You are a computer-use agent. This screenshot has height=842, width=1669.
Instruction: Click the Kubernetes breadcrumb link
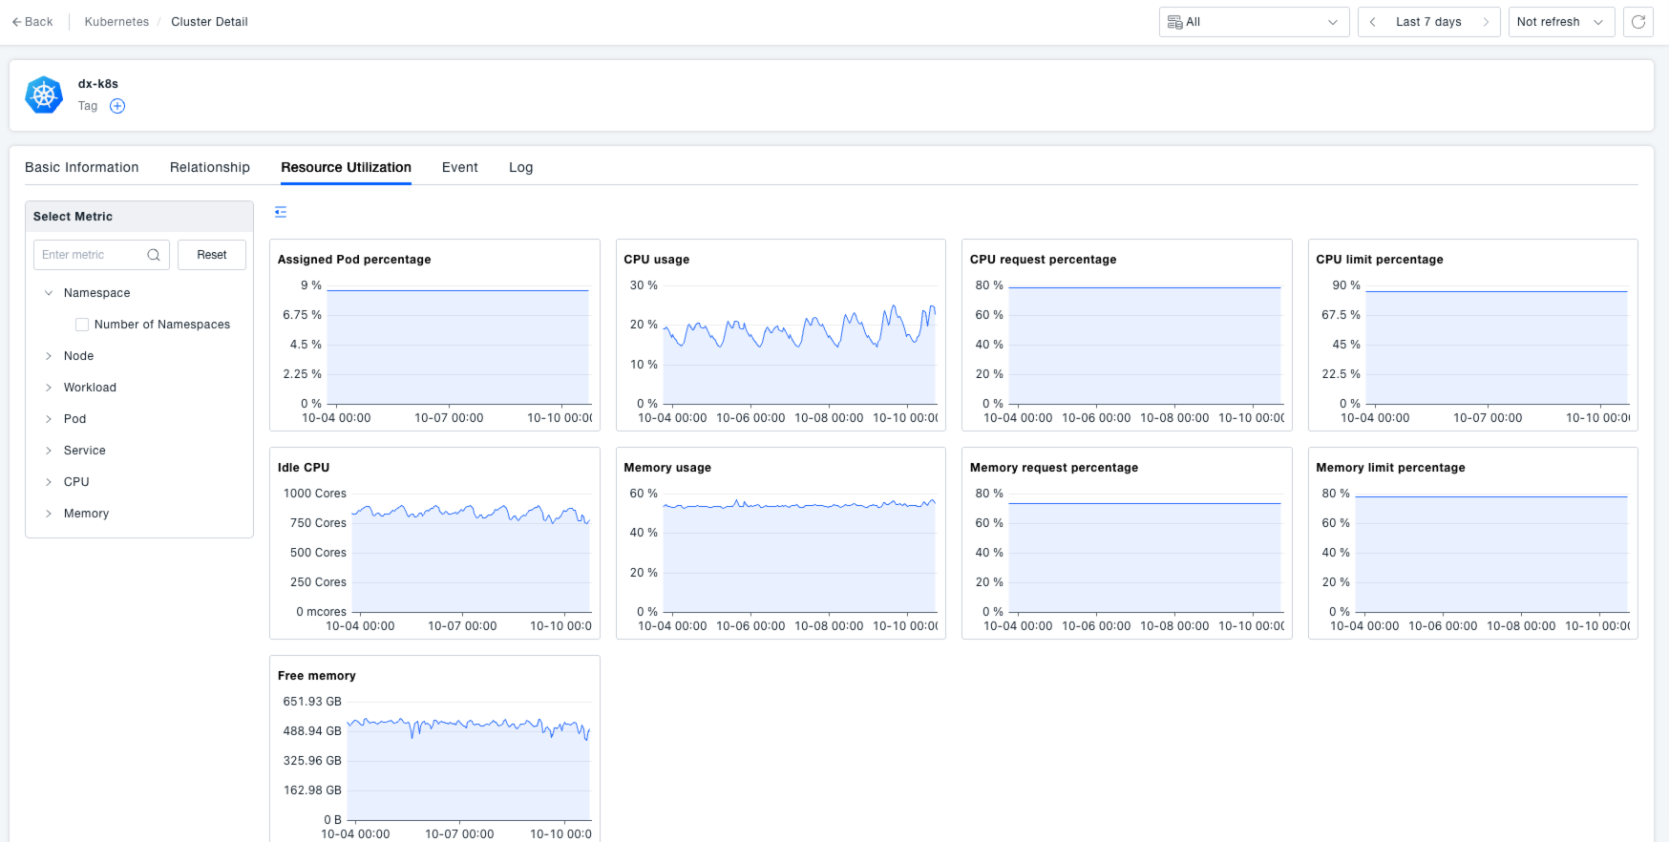click(x=116, y=22)
